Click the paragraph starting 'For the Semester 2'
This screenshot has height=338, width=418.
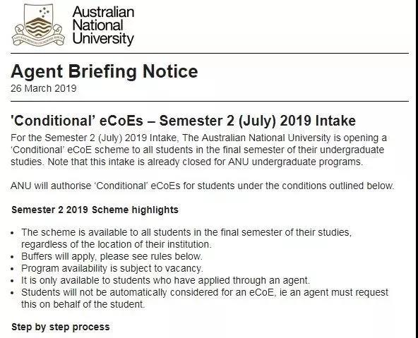point(198,150)
